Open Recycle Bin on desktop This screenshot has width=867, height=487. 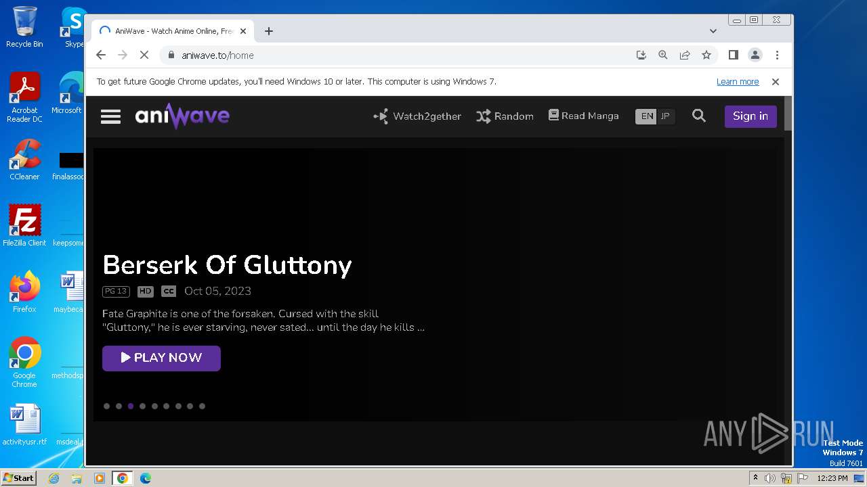click(24, 27)
